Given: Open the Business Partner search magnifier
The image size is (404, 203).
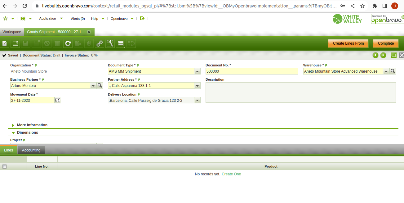Looking at the screenshot, I should (x=100, y=85).
